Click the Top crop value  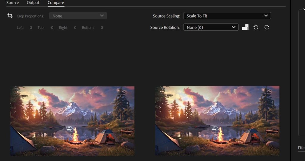52,28
